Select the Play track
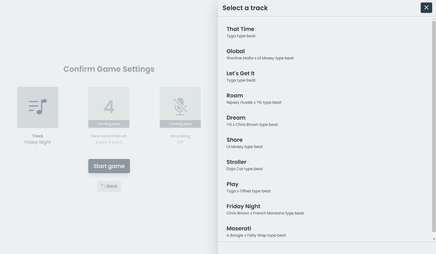The width and height of the screenshot is (436, 254). coord(325,187)
